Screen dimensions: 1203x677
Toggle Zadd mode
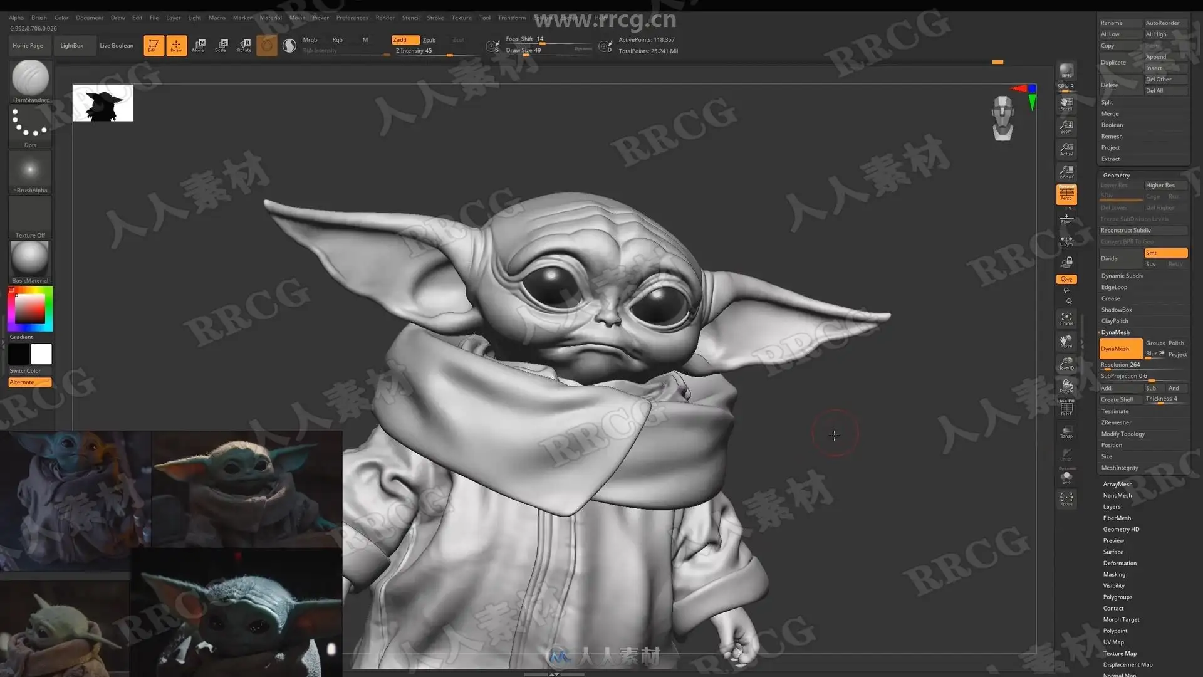coord(405,39)
